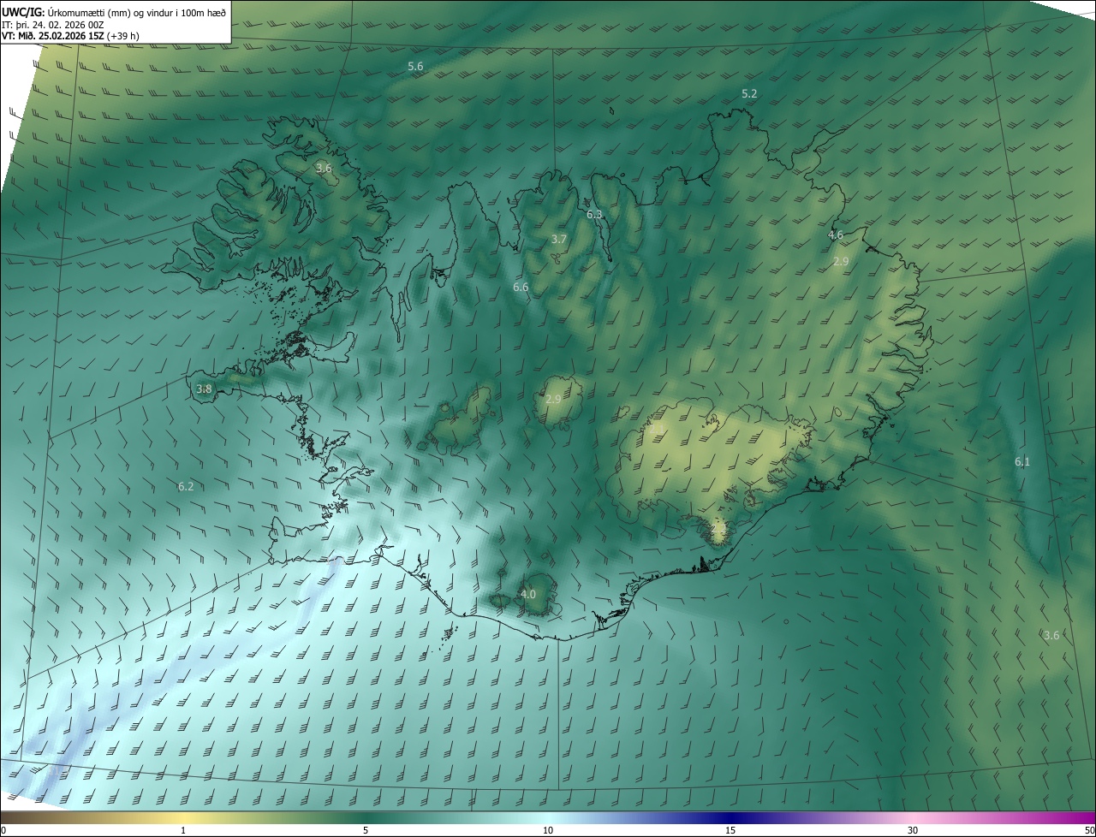Image resolution: width=1096 pixels, height=837 pixels.
Task: Select the 3.8 value label
Action: tap(204, 389)
